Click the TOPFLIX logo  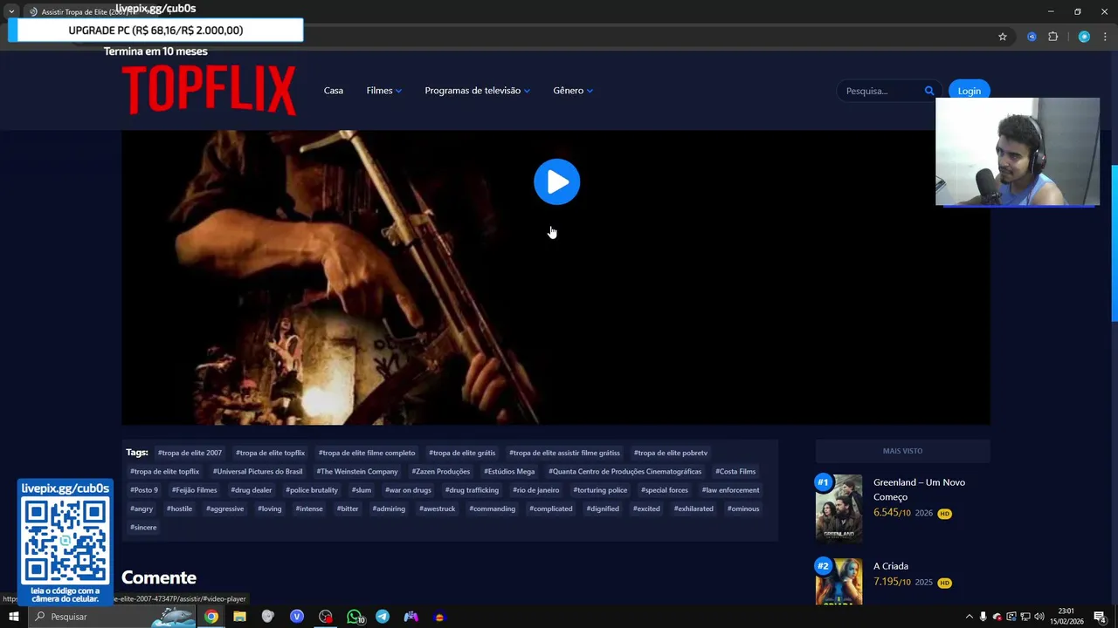click(209, 90)
